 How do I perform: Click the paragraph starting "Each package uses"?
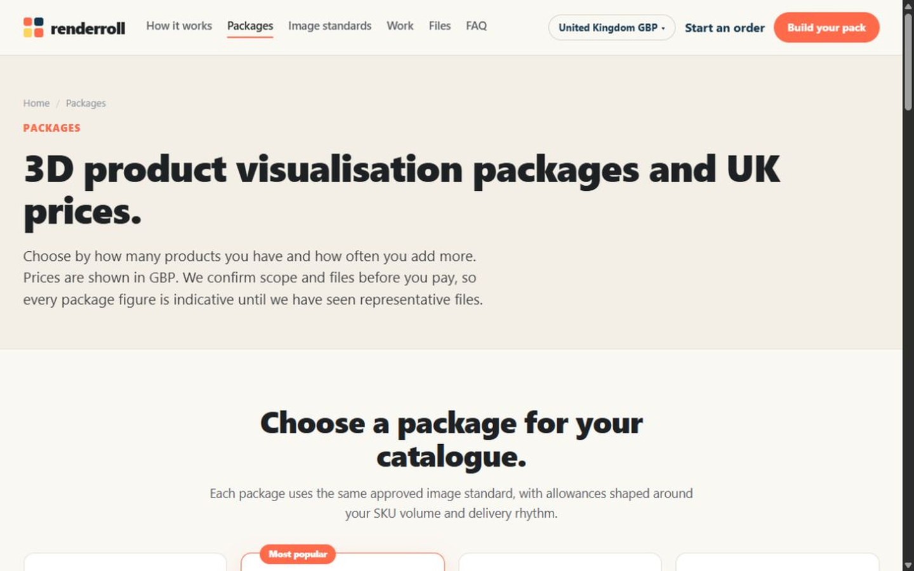tap(451, 503)
